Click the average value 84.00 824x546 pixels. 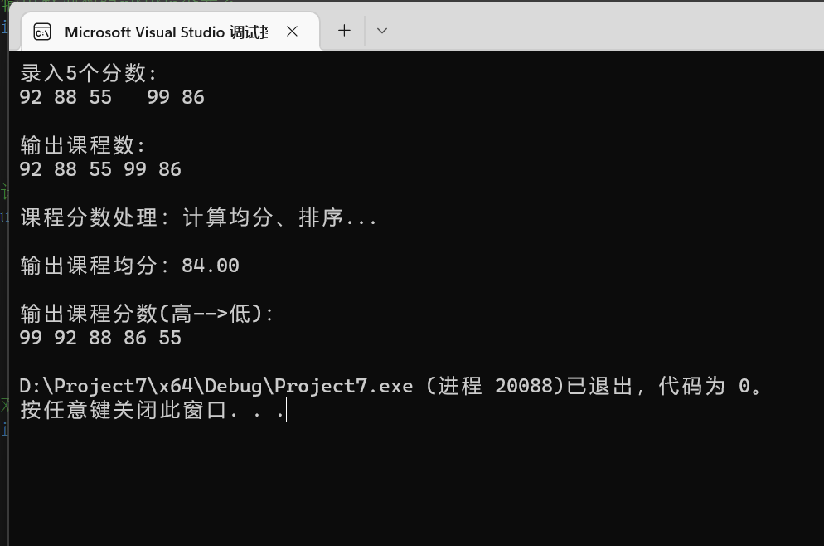click(x=211, y=266)
